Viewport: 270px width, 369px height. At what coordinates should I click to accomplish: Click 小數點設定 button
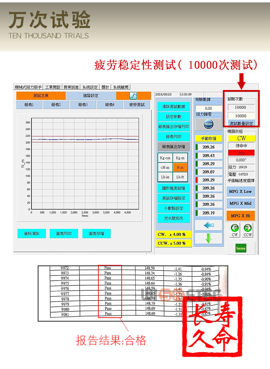click(173, 208)
